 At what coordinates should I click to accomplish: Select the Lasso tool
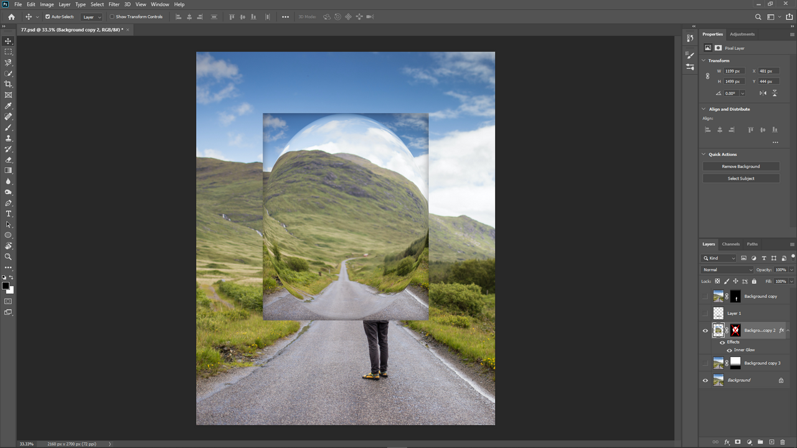point(8,62)
